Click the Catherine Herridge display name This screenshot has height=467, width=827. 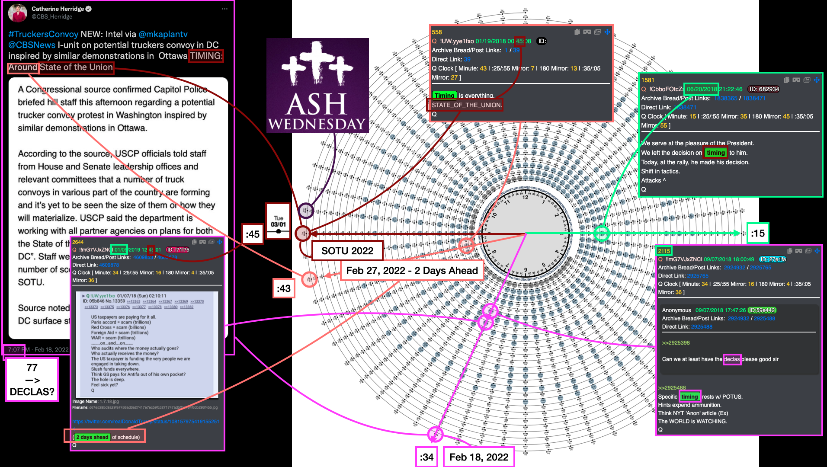coord(58,9)
